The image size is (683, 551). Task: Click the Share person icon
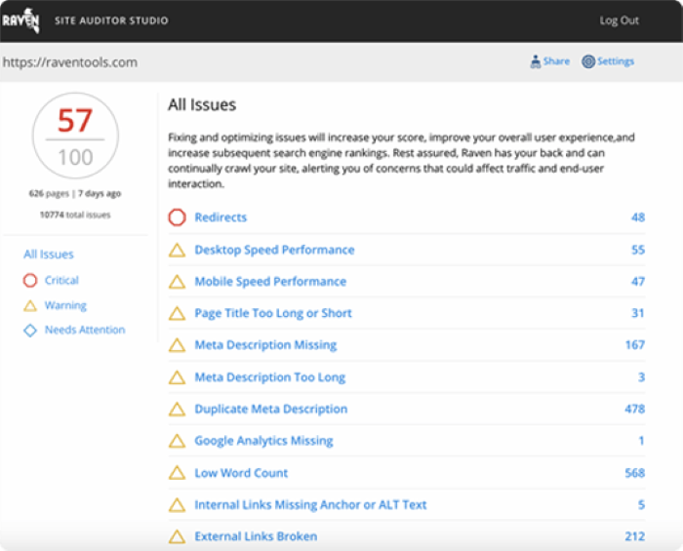pyautogui.click(x=536, y=61)
